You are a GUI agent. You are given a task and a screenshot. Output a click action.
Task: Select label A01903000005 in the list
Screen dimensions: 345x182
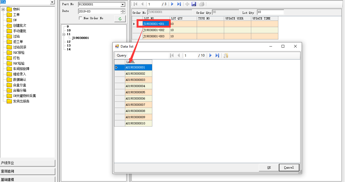click(x=138, y=92)
